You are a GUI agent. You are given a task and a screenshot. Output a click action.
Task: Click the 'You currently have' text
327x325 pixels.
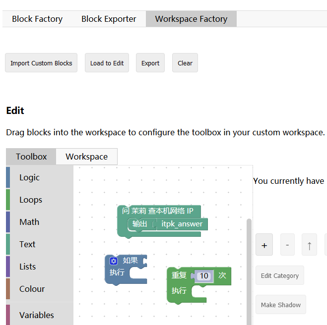pos(289,181)
